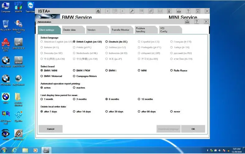The width and height of the screenshot is (245, 154).
Task: Delete local order data after 7 days
Action: tap(49, 111)
